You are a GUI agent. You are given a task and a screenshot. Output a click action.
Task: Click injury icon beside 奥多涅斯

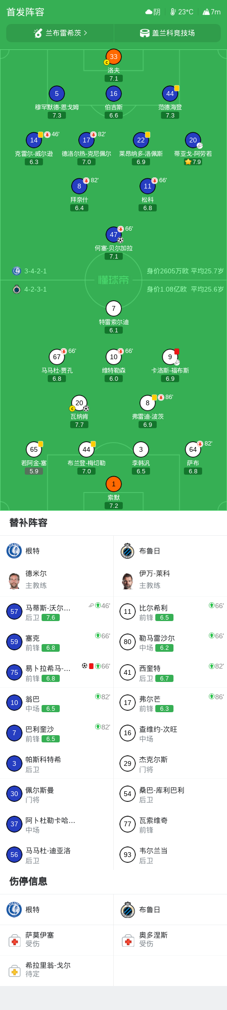128,941
